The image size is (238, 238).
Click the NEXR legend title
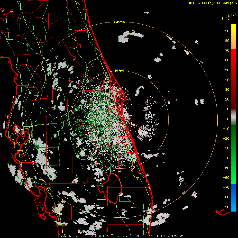tap(232, 16)
